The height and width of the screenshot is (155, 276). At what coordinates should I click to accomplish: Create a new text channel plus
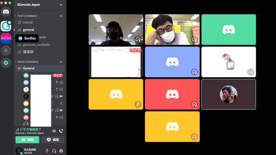[x=61, y=16]
